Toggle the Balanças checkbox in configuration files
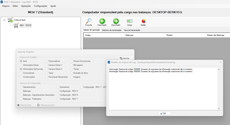230x125 pixels. (21, 91)
